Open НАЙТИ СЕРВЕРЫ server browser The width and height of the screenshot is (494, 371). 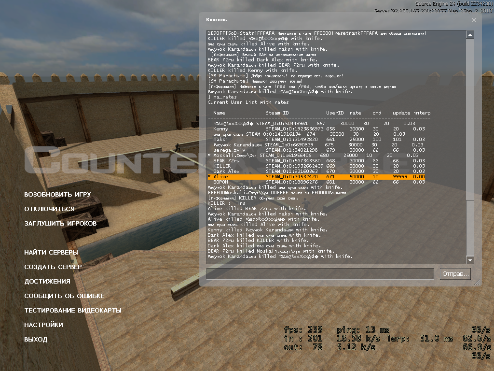51,252
